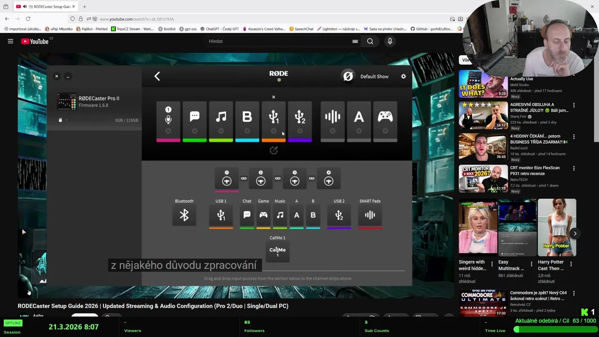Toggle the link between inputs 3 and 4

coord(312,178)
